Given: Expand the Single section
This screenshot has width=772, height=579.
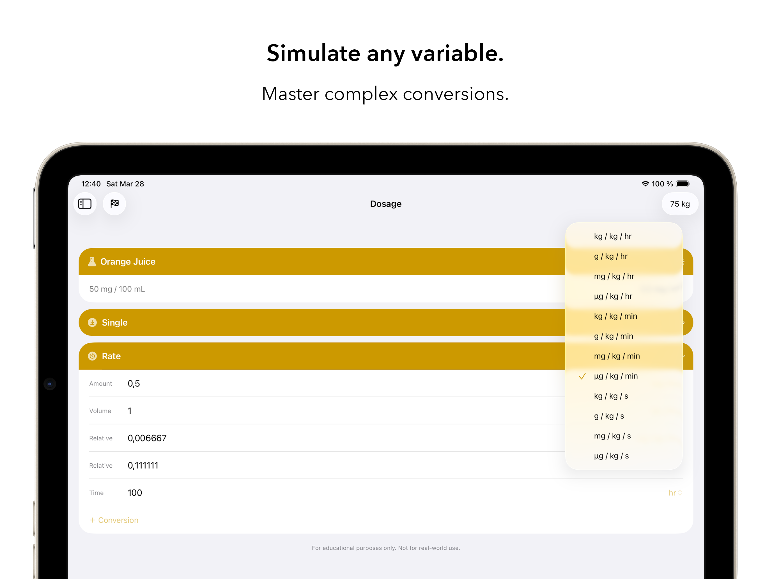Looking at the screenshot, I should pos(386,323).
